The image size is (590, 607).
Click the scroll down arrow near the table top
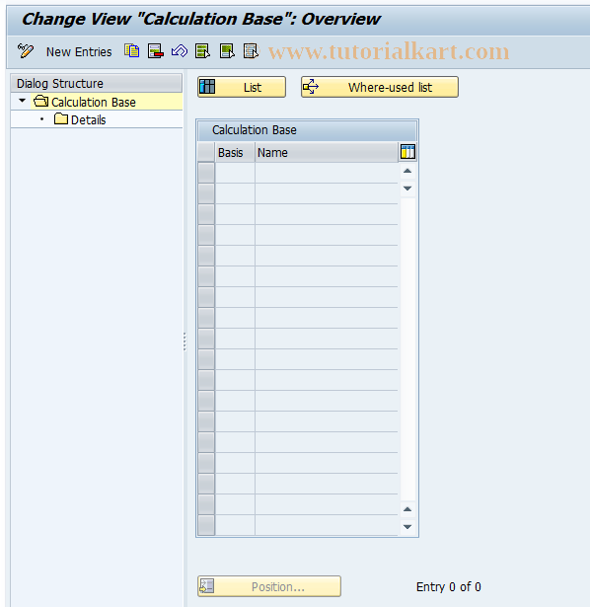407,189
